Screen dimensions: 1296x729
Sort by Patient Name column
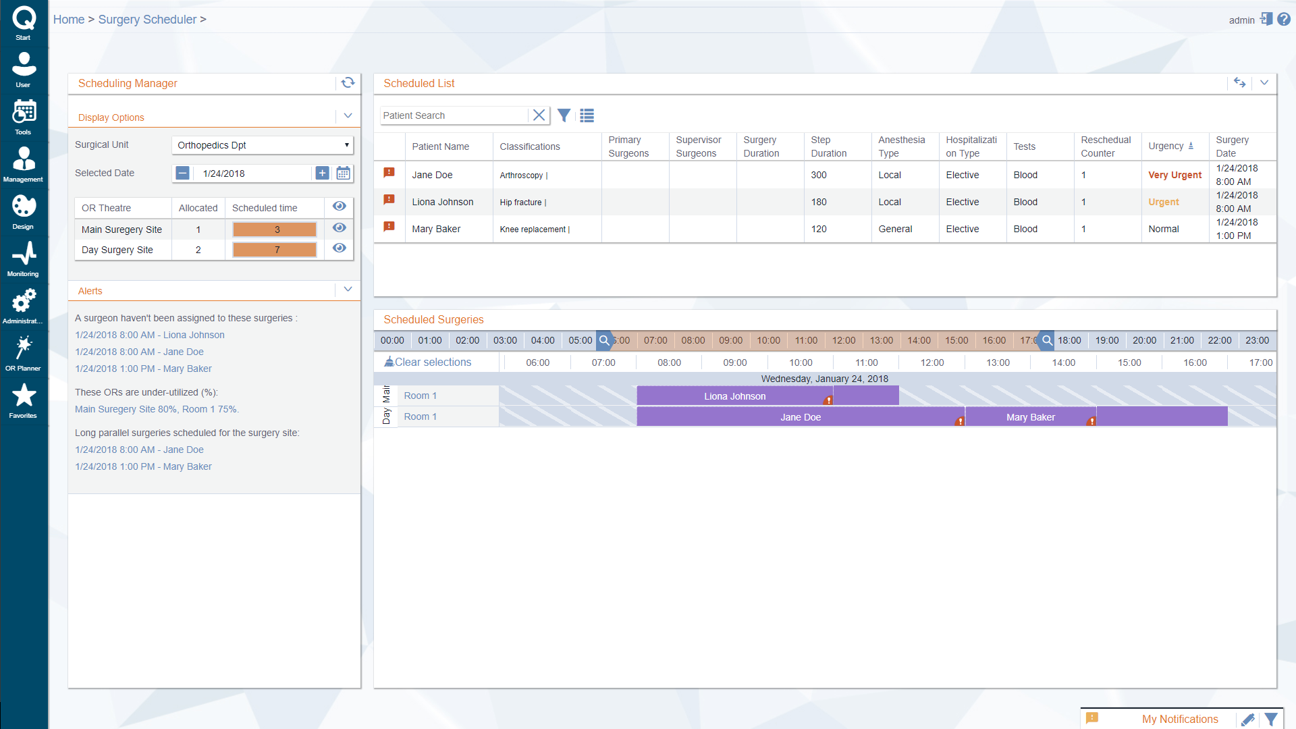click(x=440, y=146)
